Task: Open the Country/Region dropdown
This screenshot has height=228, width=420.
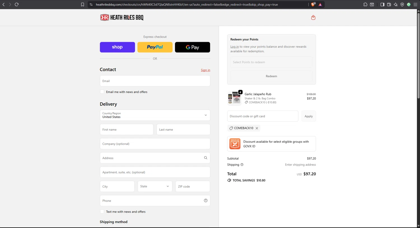Action: click(155, 115)
